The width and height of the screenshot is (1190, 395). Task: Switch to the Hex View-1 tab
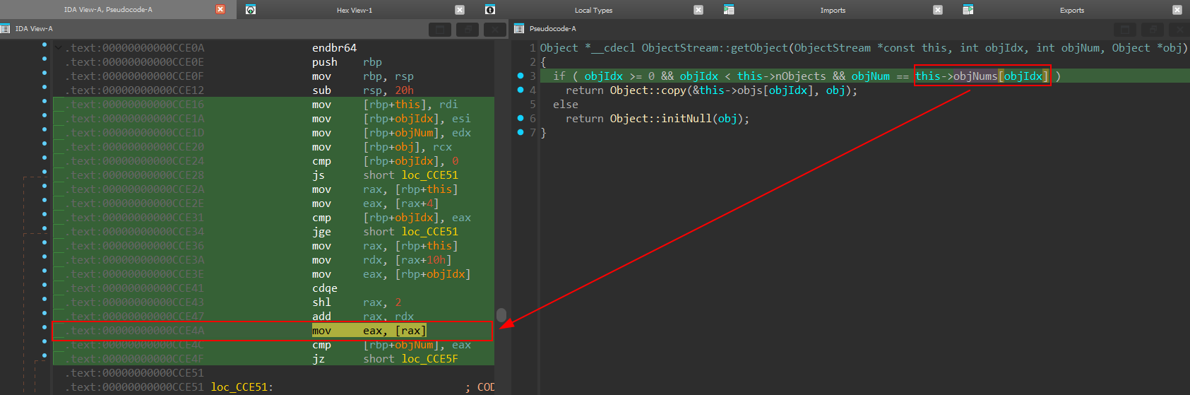[354, 10]
